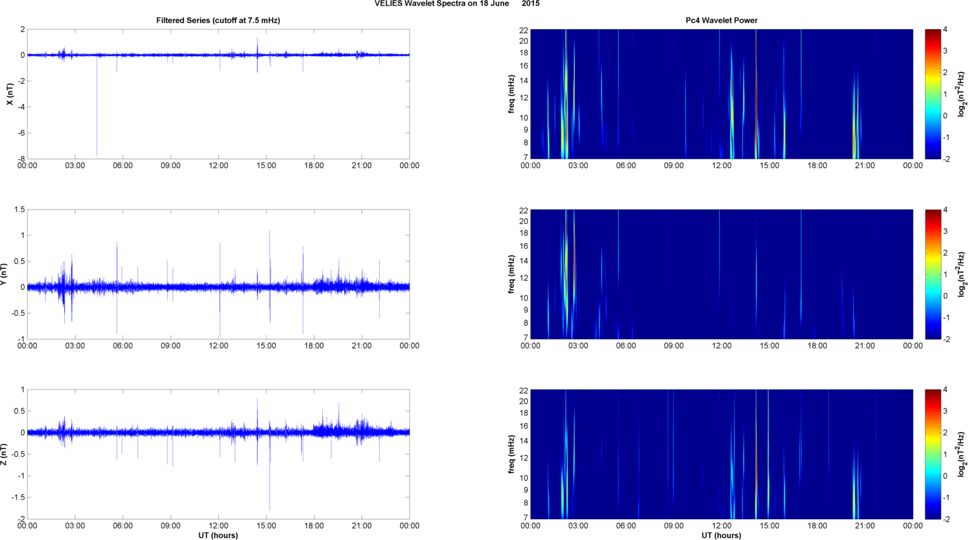
Task: Select the Filtered Series subplot title
Action: (218, 20)
